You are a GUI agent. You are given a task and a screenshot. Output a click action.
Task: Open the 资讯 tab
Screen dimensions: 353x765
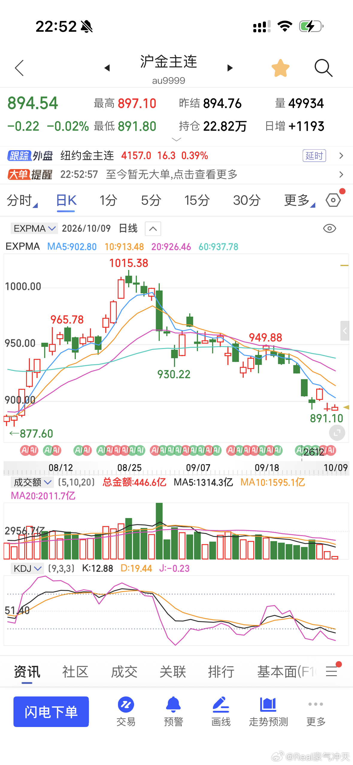pos(27,672)
